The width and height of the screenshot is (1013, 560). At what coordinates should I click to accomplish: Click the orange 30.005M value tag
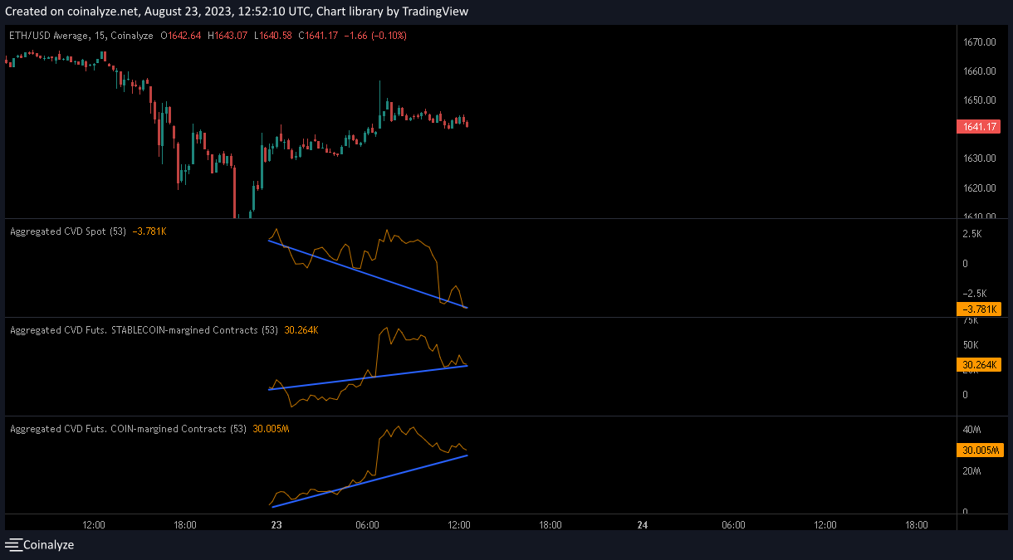(x=979, y=450)
